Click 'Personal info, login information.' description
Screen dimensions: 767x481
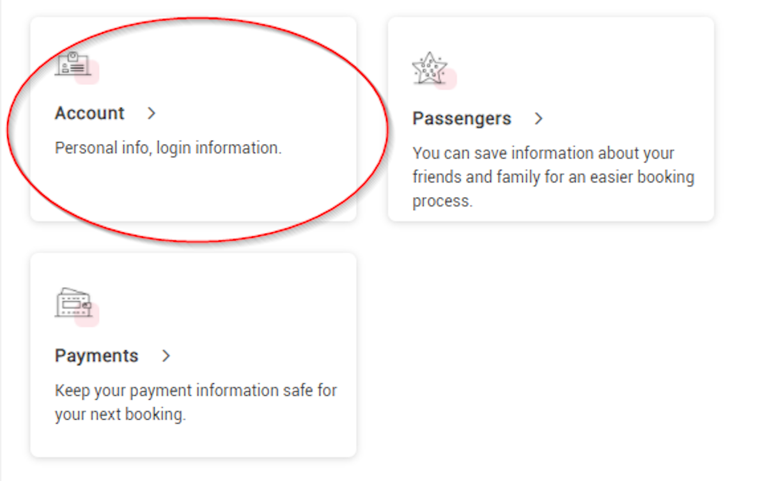pyautogui.click(x=168, y=148)
